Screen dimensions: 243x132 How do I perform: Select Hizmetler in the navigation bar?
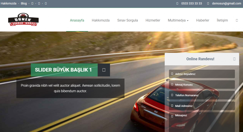click(x=153, y=20)
